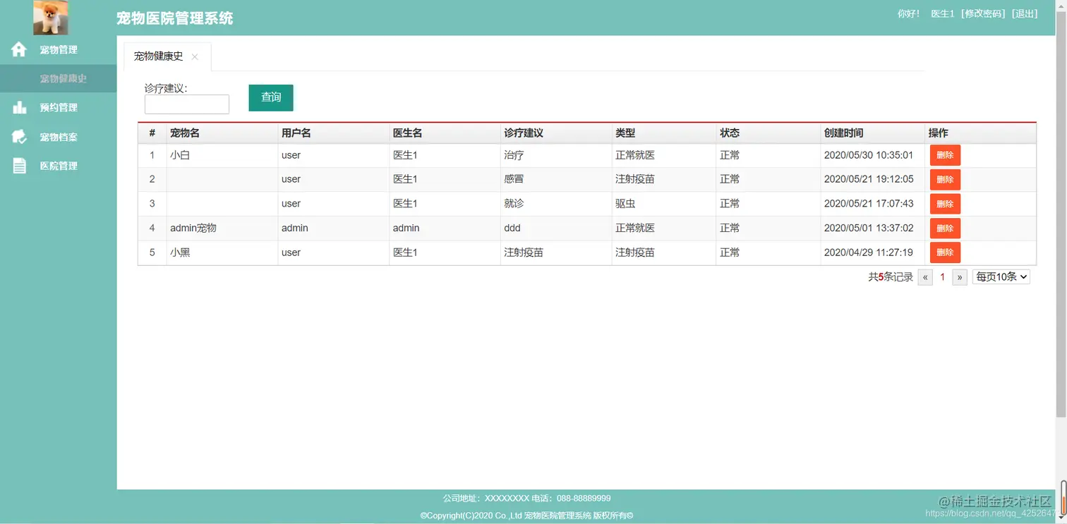The image size is (1067, 524).
Task: Delete the 就诊 record
Action: [945, 204]
